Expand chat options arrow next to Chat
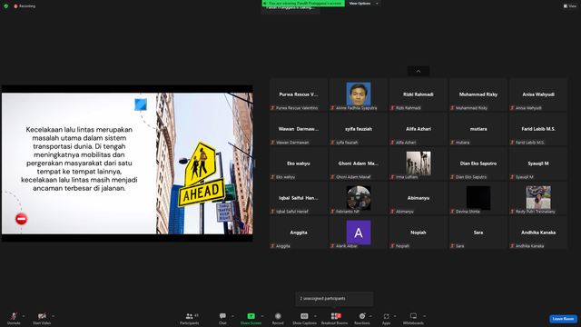This screenshot has height=327, width=581. click(x=232, y=316)
